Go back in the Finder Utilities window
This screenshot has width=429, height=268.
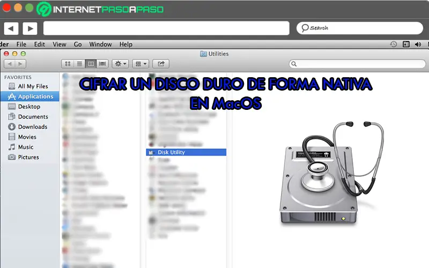coord(10,64)
